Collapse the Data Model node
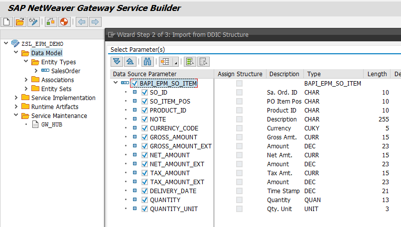Image resolution: width=401 pixels, height=227 pixels. [x=16, y=52]
